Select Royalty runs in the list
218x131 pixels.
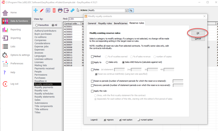(x=41, y=91)
